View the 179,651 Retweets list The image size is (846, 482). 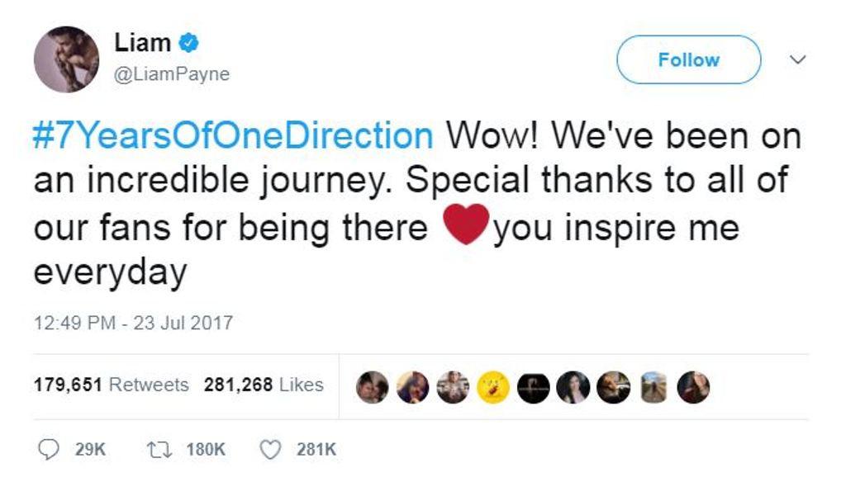[111, 385]
